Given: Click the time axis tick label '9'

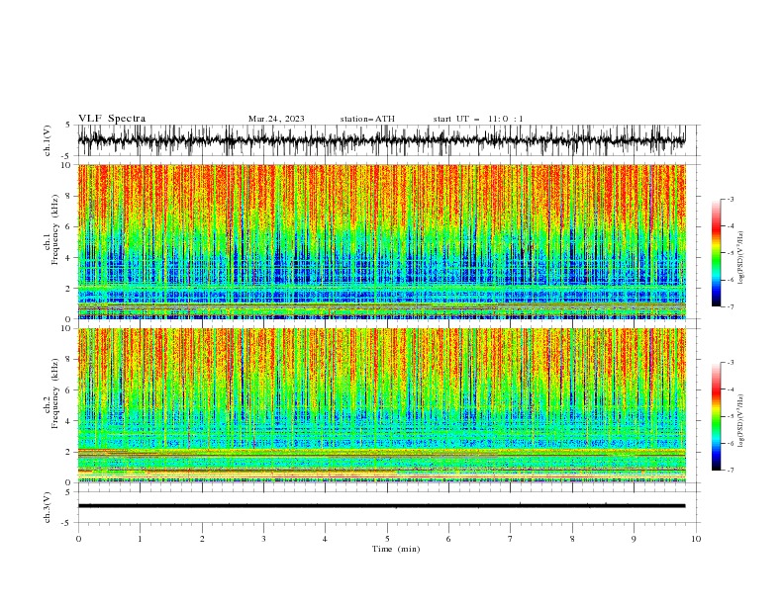Looking at the screenshot, I should tap(634, 539).
